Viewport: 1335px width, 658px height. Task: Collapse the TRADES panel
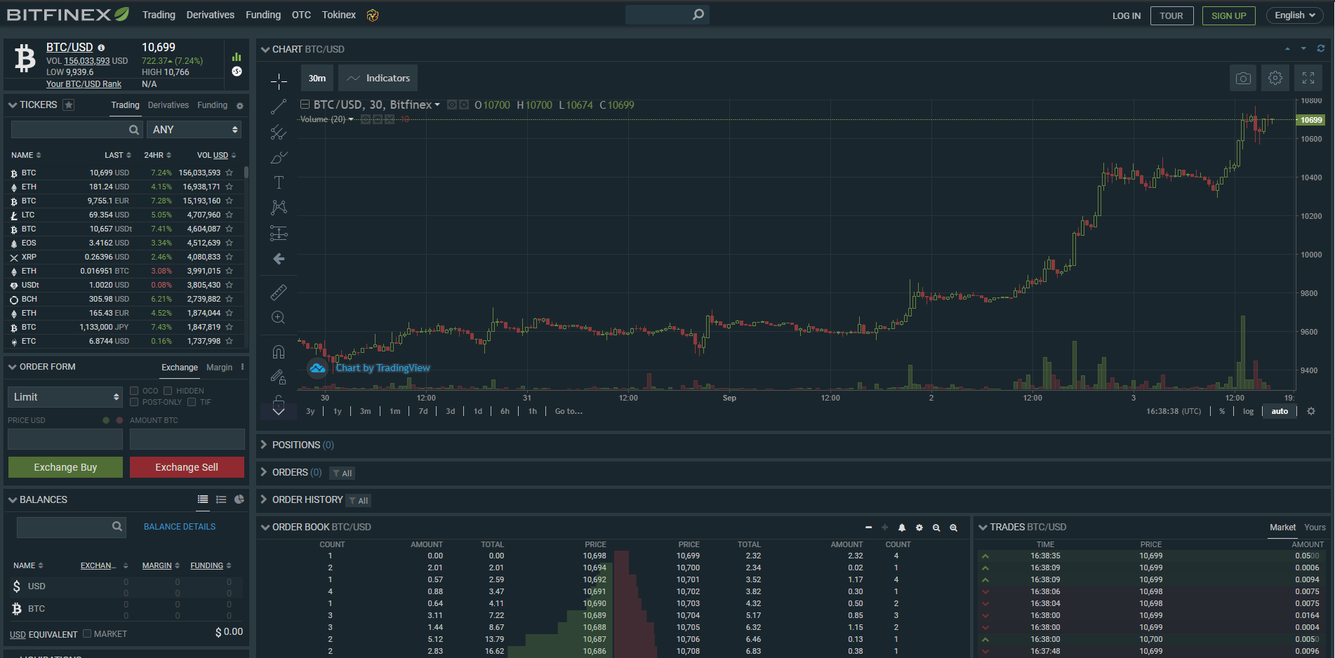point(983,527)
